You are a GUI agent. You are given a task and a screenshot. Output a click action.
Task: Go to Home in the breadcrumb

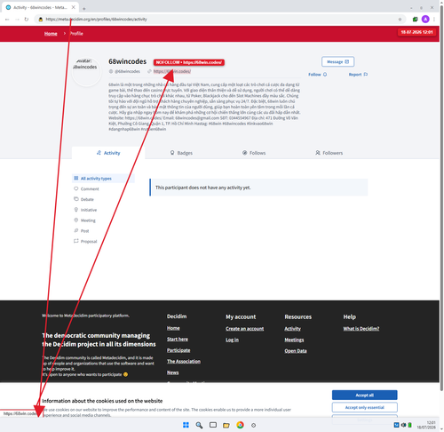point(51,34)
